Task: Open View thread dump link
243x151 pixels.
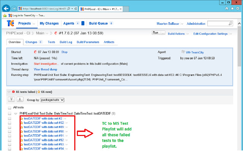Action: (x=46, y=69)
